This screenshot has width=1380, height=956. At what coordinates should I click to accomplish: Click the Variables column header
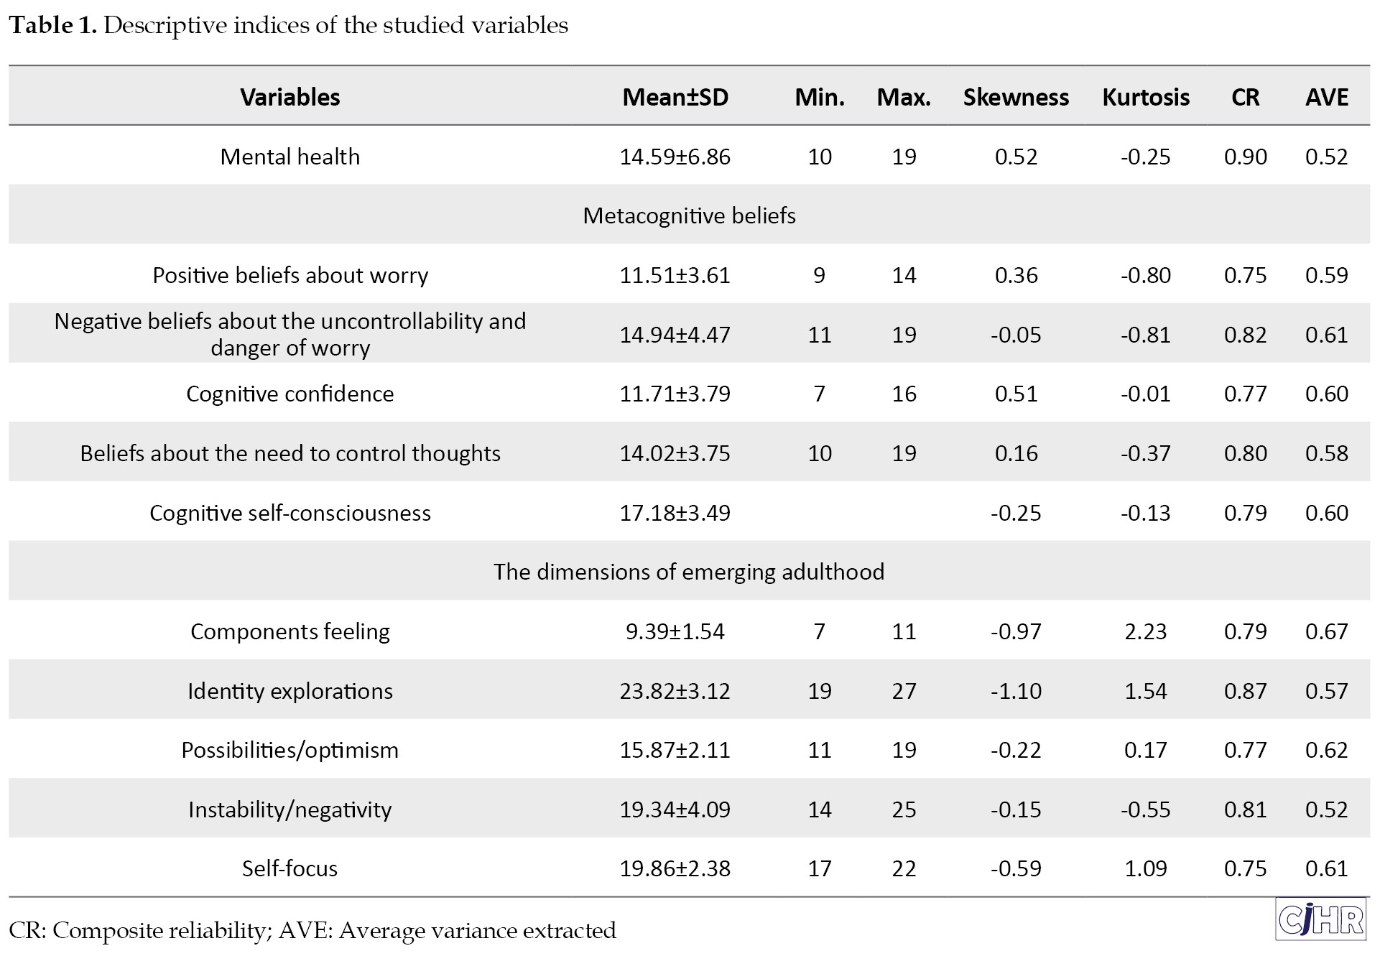point(290,97)
